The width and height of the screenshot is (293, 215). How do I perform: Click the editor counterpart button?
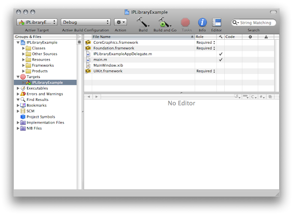[x=270, y=97]
